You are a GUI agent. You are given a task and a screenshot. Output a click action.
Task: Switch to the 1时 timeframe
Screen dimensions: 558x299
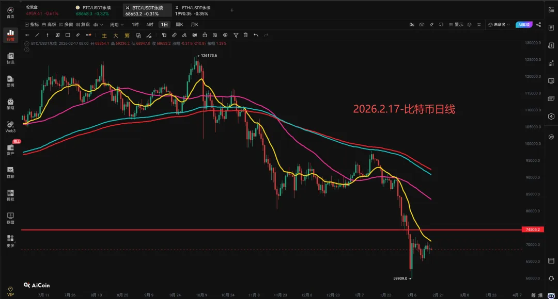click(135, 25)
